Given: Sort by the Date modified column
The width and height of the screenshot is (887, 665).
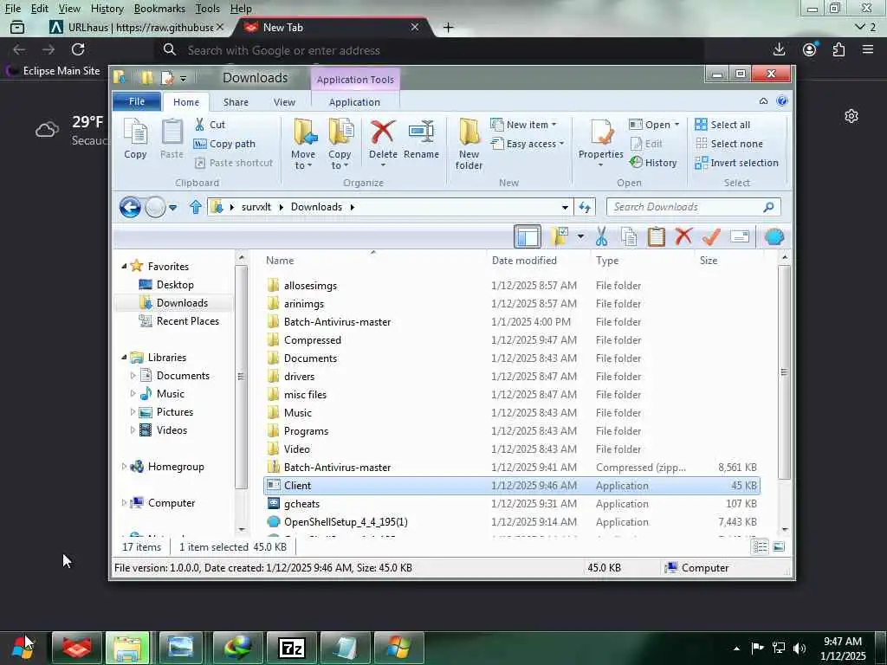Looking at the screenshot, I should click(524, 260).
